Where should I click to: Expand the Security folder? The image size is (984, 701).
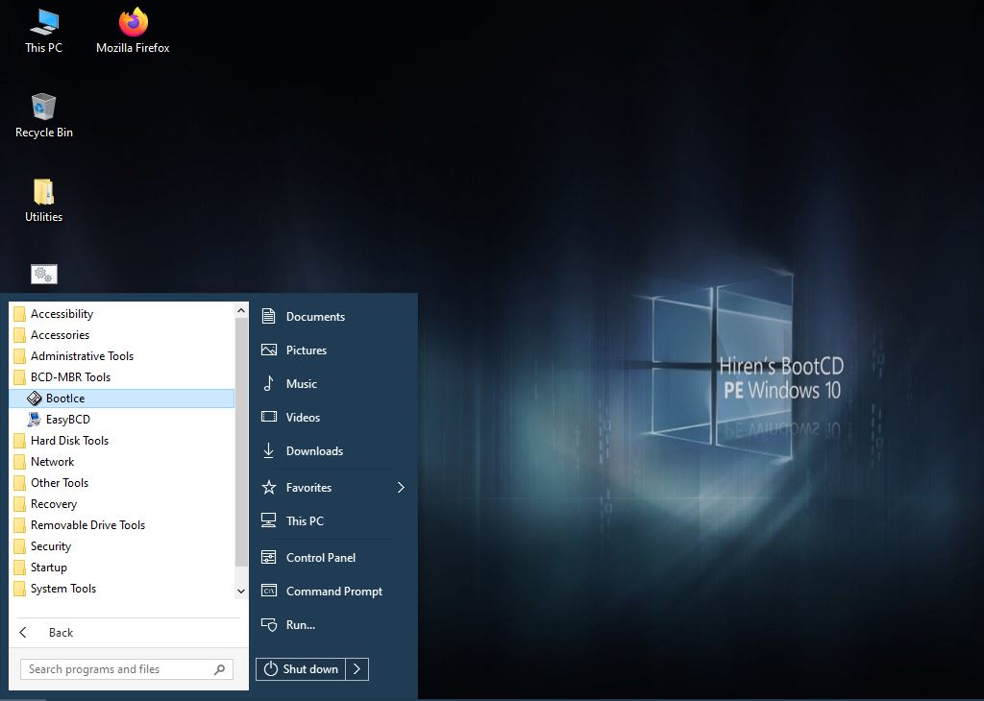[x=51, y=546]
